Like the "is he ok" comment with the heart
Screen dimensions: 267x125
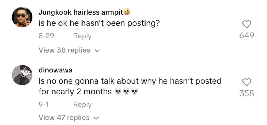[x=246, y=25]
